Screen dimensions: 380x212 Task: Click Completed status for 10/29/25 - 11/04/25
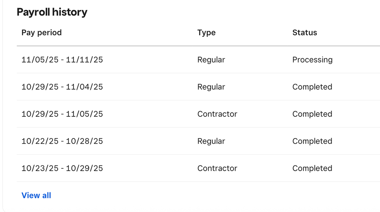[312, 87]
